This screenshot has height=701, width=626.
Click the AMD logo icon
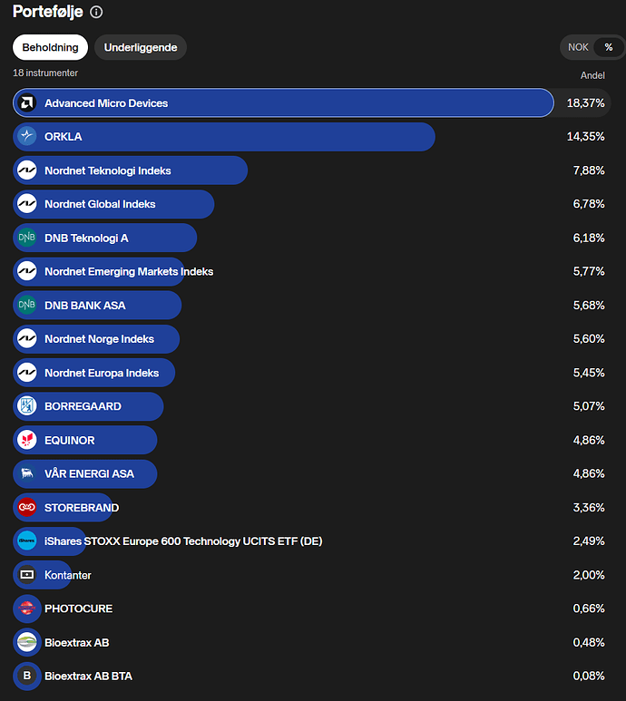click(27, 103)
